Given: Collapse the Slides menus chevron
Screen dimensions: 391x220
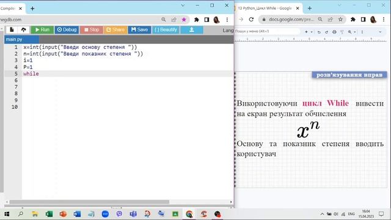Looking at the screenshot, I should tap(380, 32).
